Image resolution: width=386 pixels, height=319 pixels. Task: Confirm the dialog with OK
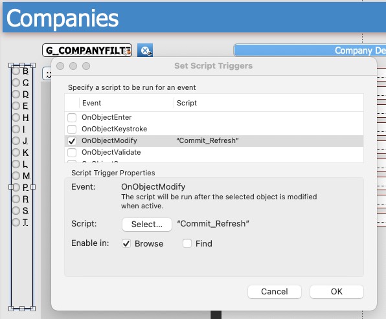[337, 292]
